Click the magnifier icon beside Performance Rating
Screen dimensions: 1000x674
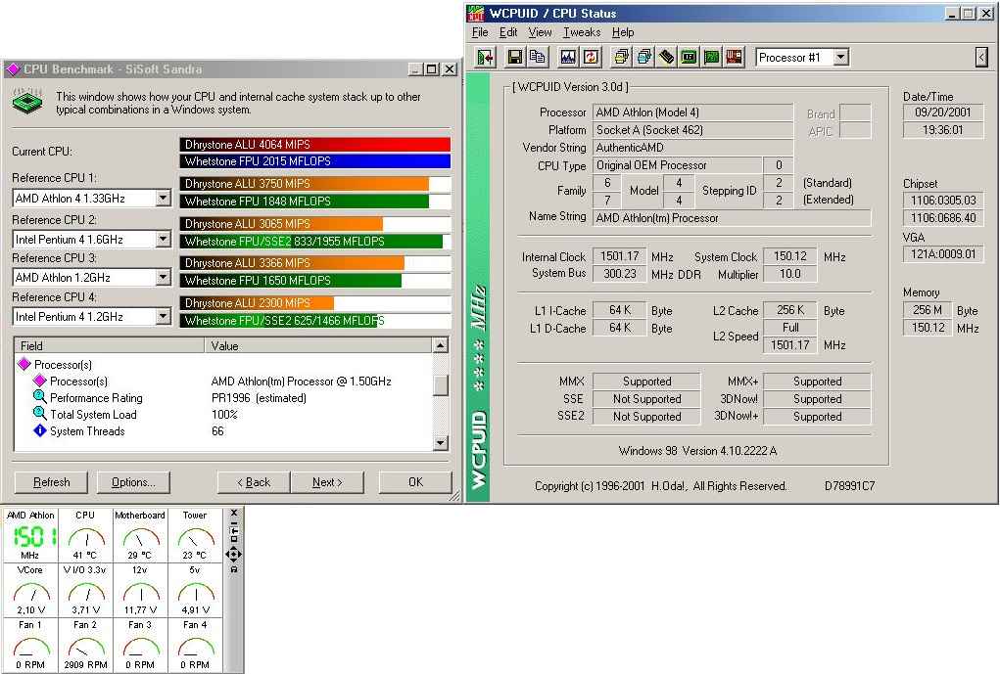[39, 397]
